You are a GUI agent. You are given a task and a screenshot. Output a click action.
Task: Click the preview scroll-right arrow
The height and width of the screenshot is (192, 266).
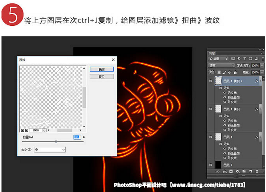pyautogui.click(x=80, y=130)
